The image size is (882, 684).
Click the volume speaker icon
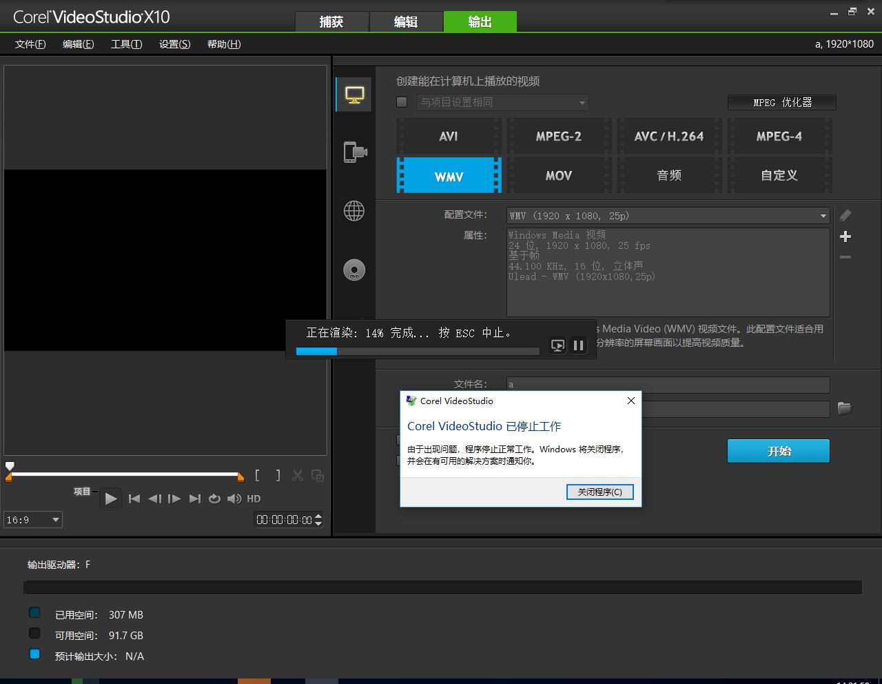pyautogui.click(x=234, y=499)
